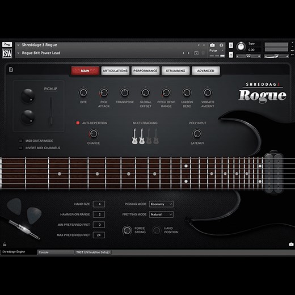Click the GLOBAL OFFSET knob
The width and height of the screenshot is (295, 295).
pos(145,92)
